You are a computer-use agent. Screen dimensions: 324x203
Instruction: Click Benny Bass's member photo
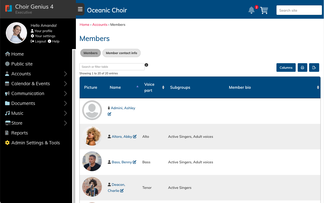(92, 161)
